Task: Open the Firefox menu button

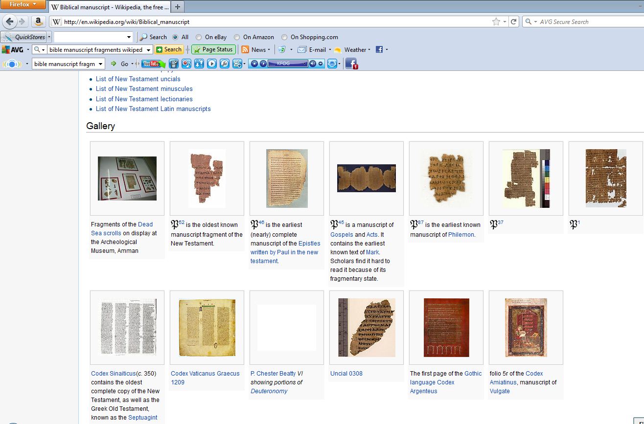Action: tap(23, 4)
